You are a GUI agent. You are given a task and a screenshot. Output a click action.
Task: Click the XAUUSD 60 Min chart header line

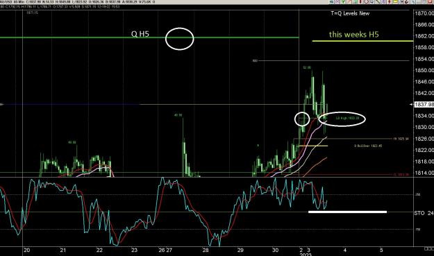pyautogui.click(x=78, y=2)
